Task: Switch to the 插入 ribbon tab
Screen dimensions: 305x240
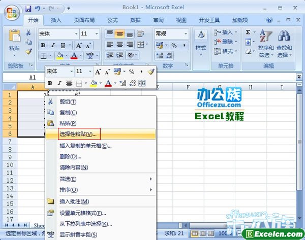Action: pos(56,20)
